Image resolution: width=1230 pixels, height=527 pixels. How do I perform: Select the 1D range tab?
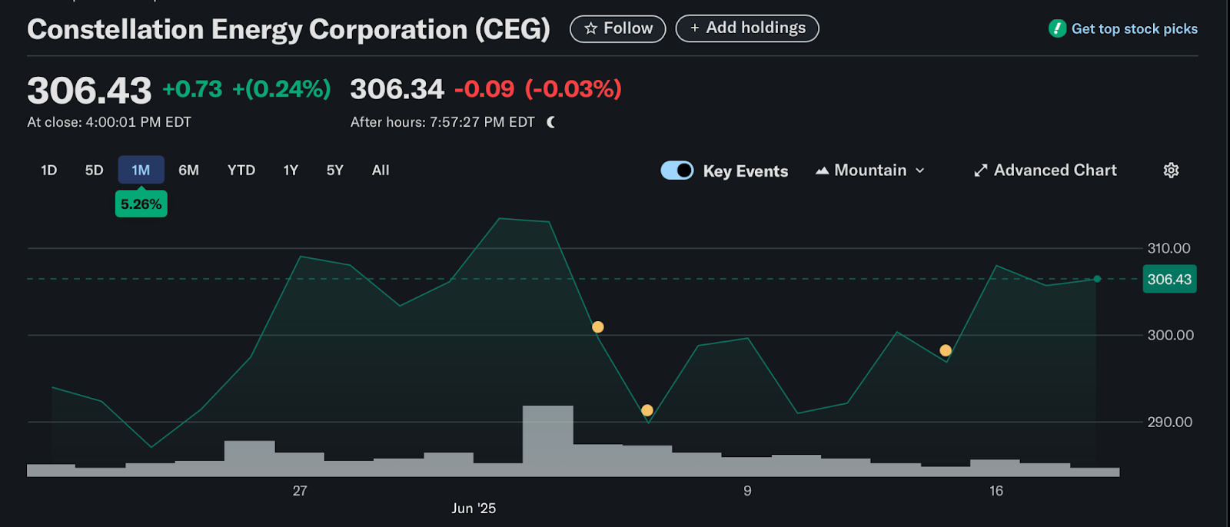point(49,171)
